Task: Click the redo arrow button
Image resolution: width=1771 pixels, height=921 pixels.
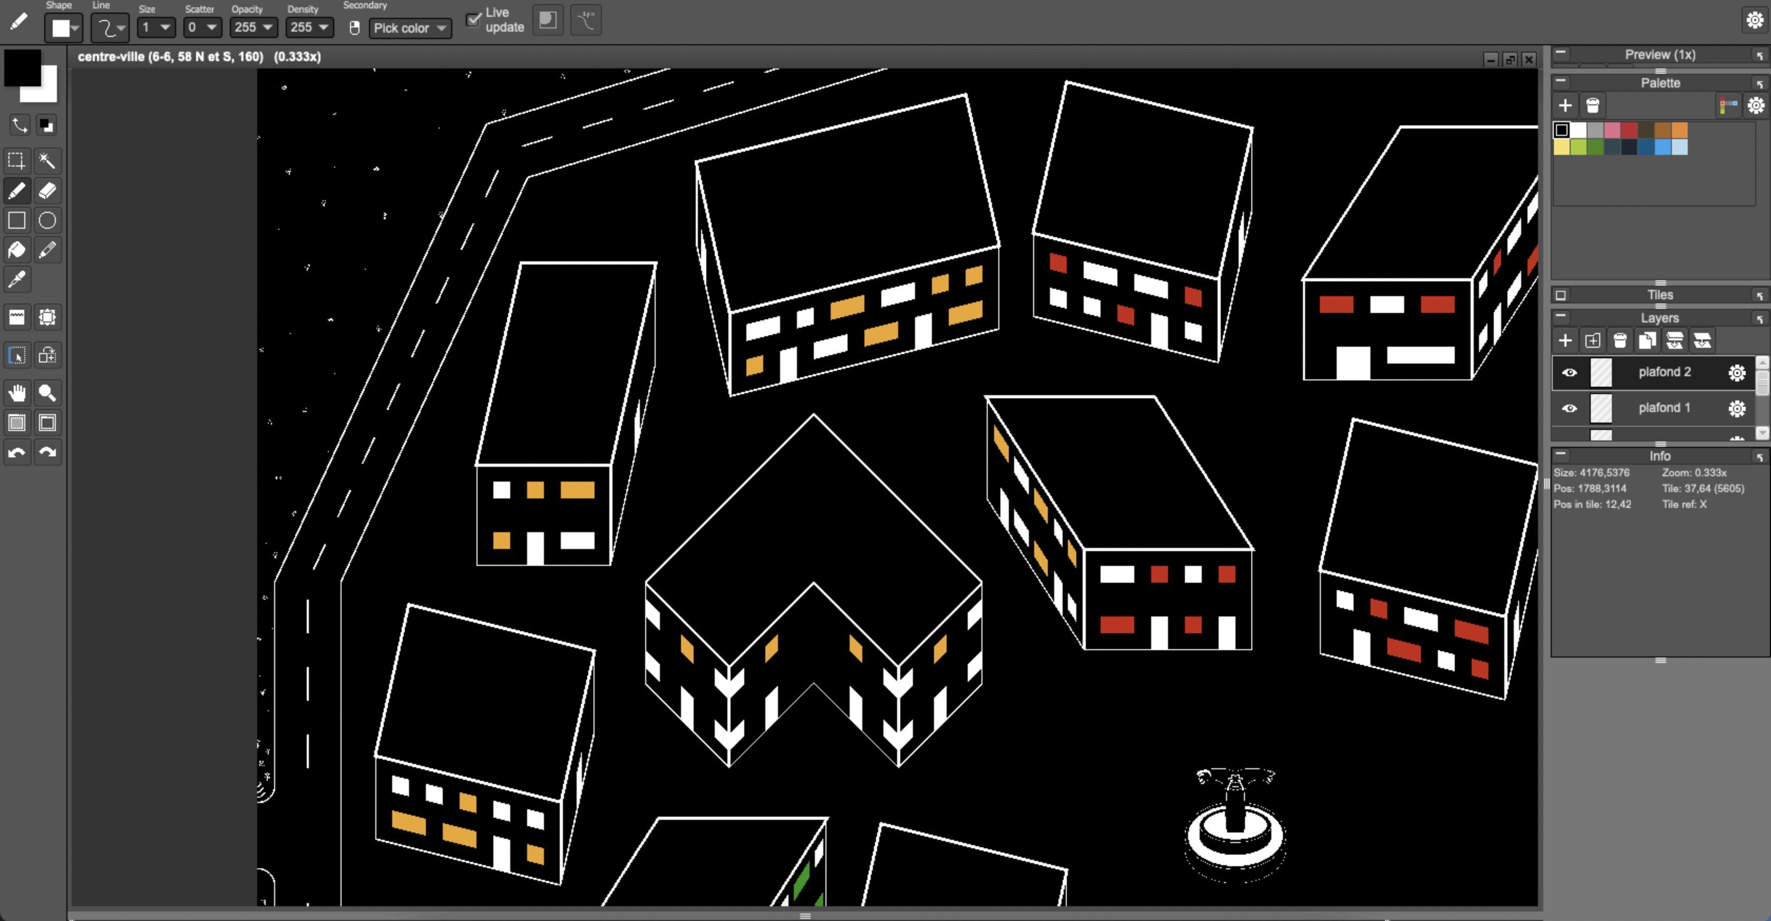Action: 47,452
